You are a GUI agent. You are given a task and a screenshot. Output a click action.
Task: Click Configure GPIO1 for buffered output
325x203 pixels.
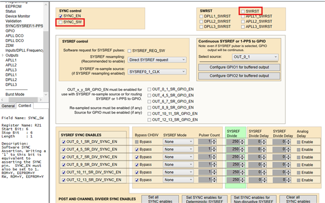point(239,67)
